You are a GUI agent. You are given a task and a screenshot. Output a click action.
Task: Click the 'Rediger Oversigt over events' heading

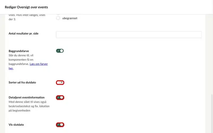point(26,7)
